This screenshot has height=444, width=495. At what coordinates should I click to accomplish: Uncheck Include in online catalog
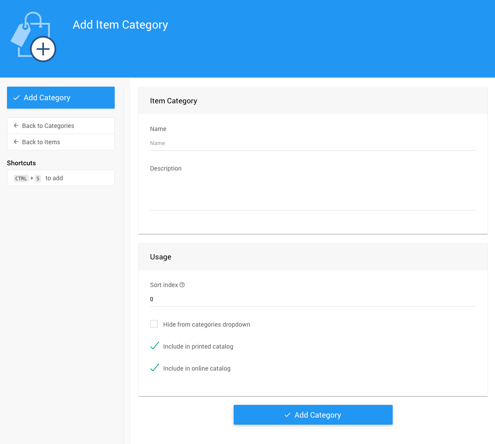coord(154,368)
